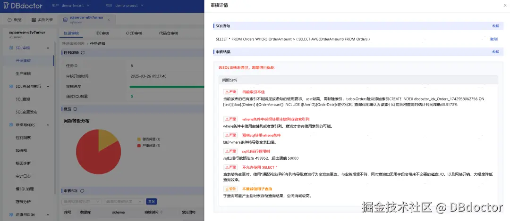Screen dimensions: 510x221
Task: Open SQL查询 in the sidebar
Action: tap(23, 99)
